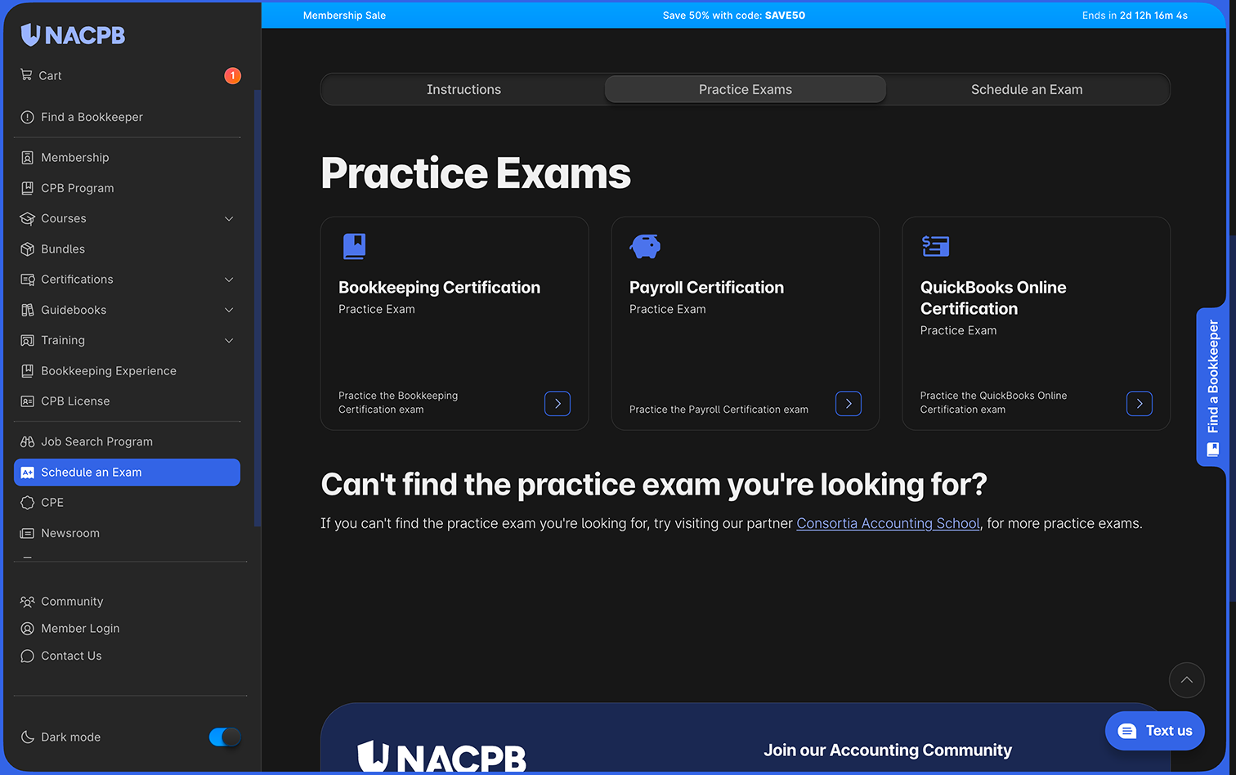This screenshot has width=1236, height=775.
Task: Click the vertical Find a Bookkeeper tab
Action: [1211, 387]
